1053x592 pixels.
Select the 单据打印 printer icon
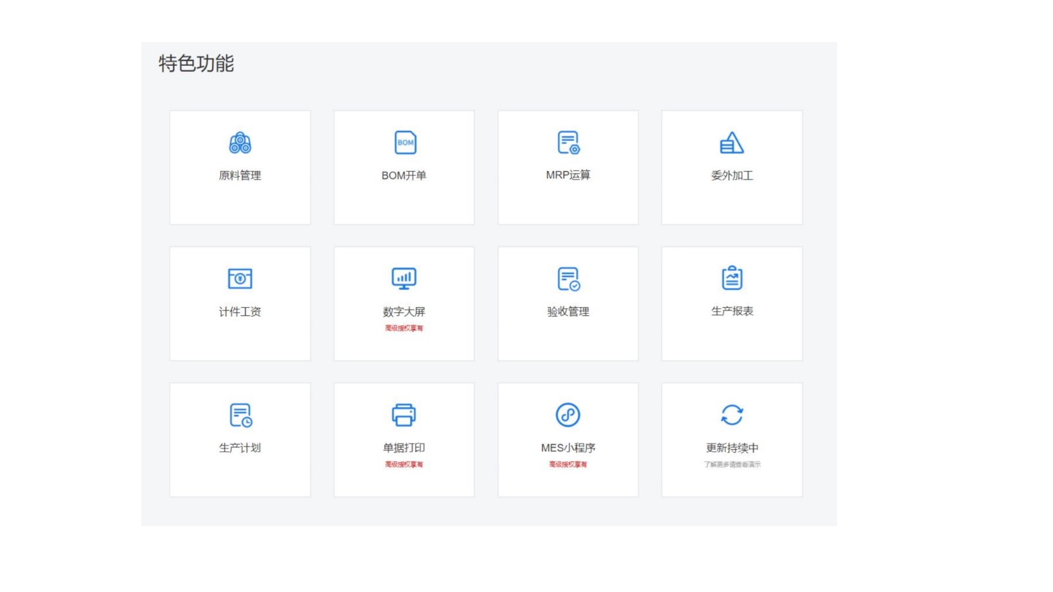(404, 415)
